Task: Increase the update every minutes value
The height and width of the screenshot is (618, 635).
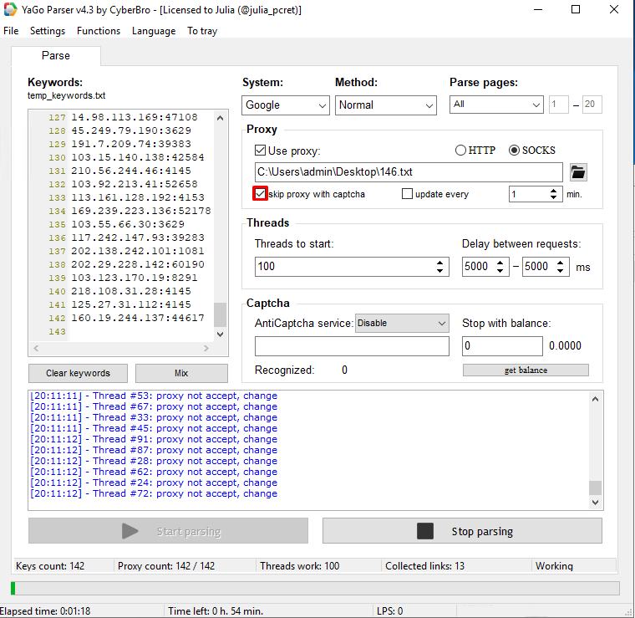Action: 553,191
